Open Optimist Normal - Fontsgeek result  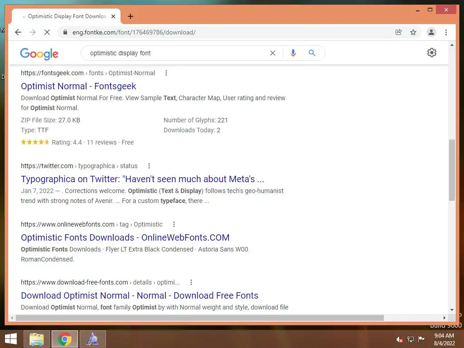(78, 86)
